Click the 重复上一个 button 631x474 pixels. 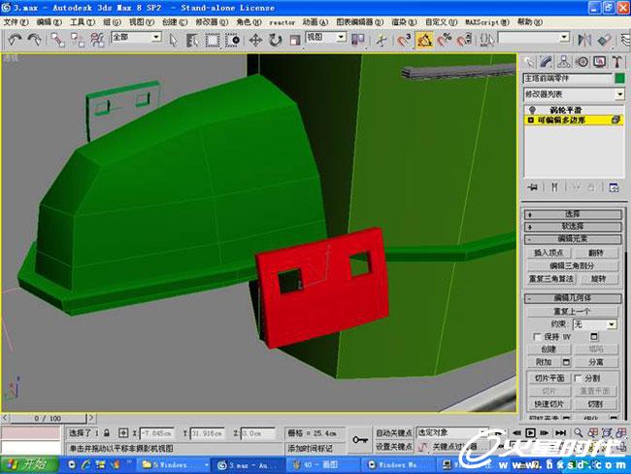pos(572,311)
